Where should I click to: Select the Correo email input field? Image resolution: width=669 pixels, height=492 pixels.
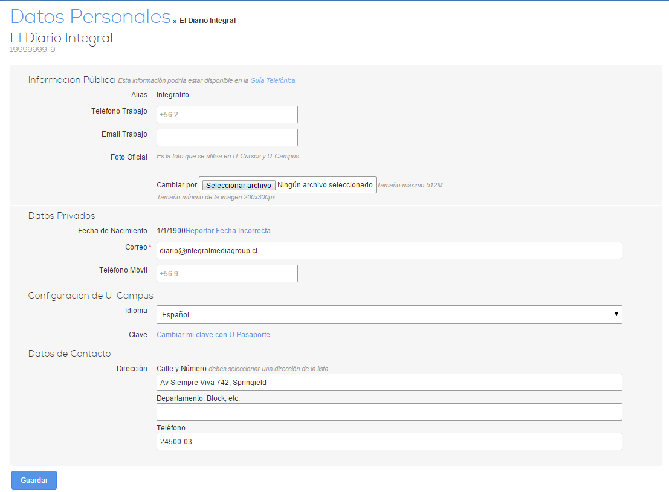pos(389,251)
